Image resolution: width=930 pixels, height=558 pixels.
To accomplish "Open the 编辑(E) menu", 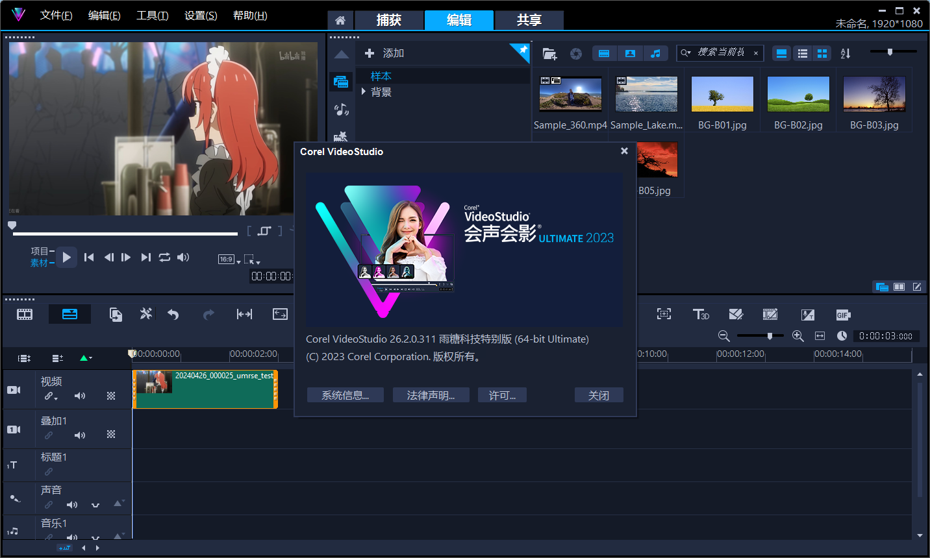I will pos(105,16).
